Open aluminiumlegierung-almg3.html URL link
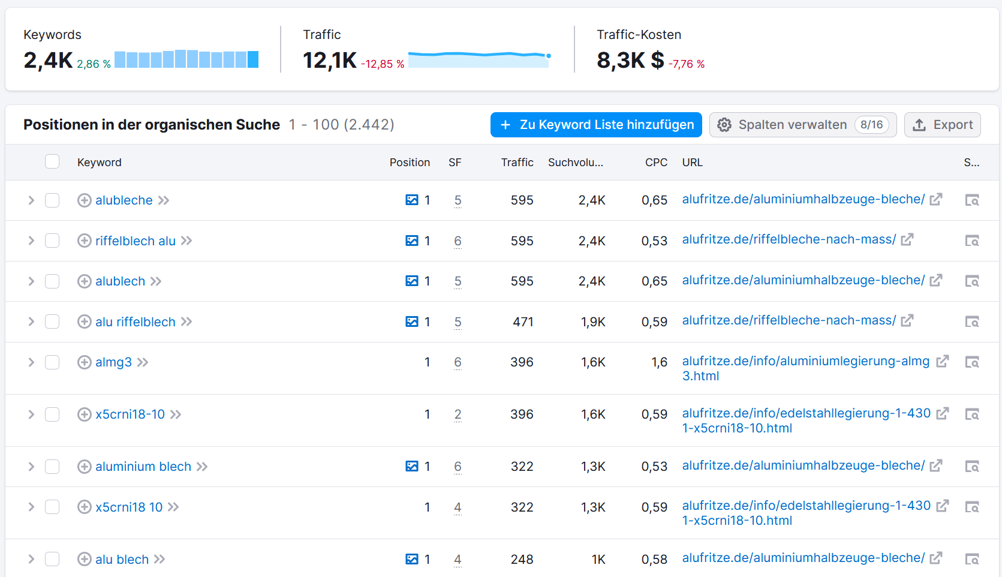This screenshot has width=1002, height=577. click(x=806, y=368)
